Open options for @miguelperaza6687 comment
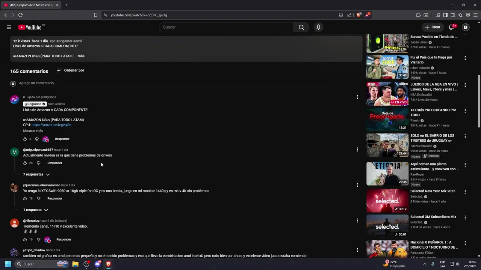This screenshot has width=481, height=270. (357, 150)
